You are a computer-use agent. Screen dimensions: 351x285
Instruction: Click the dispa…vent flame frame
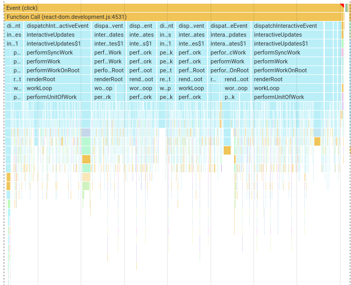tap(108, 26)
